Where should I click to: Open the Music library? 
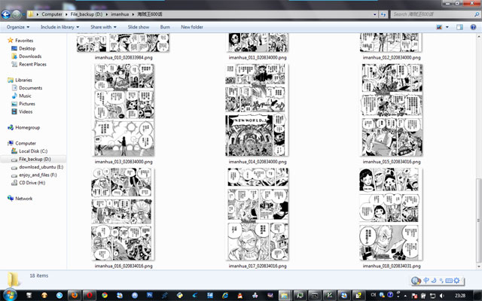25,96
